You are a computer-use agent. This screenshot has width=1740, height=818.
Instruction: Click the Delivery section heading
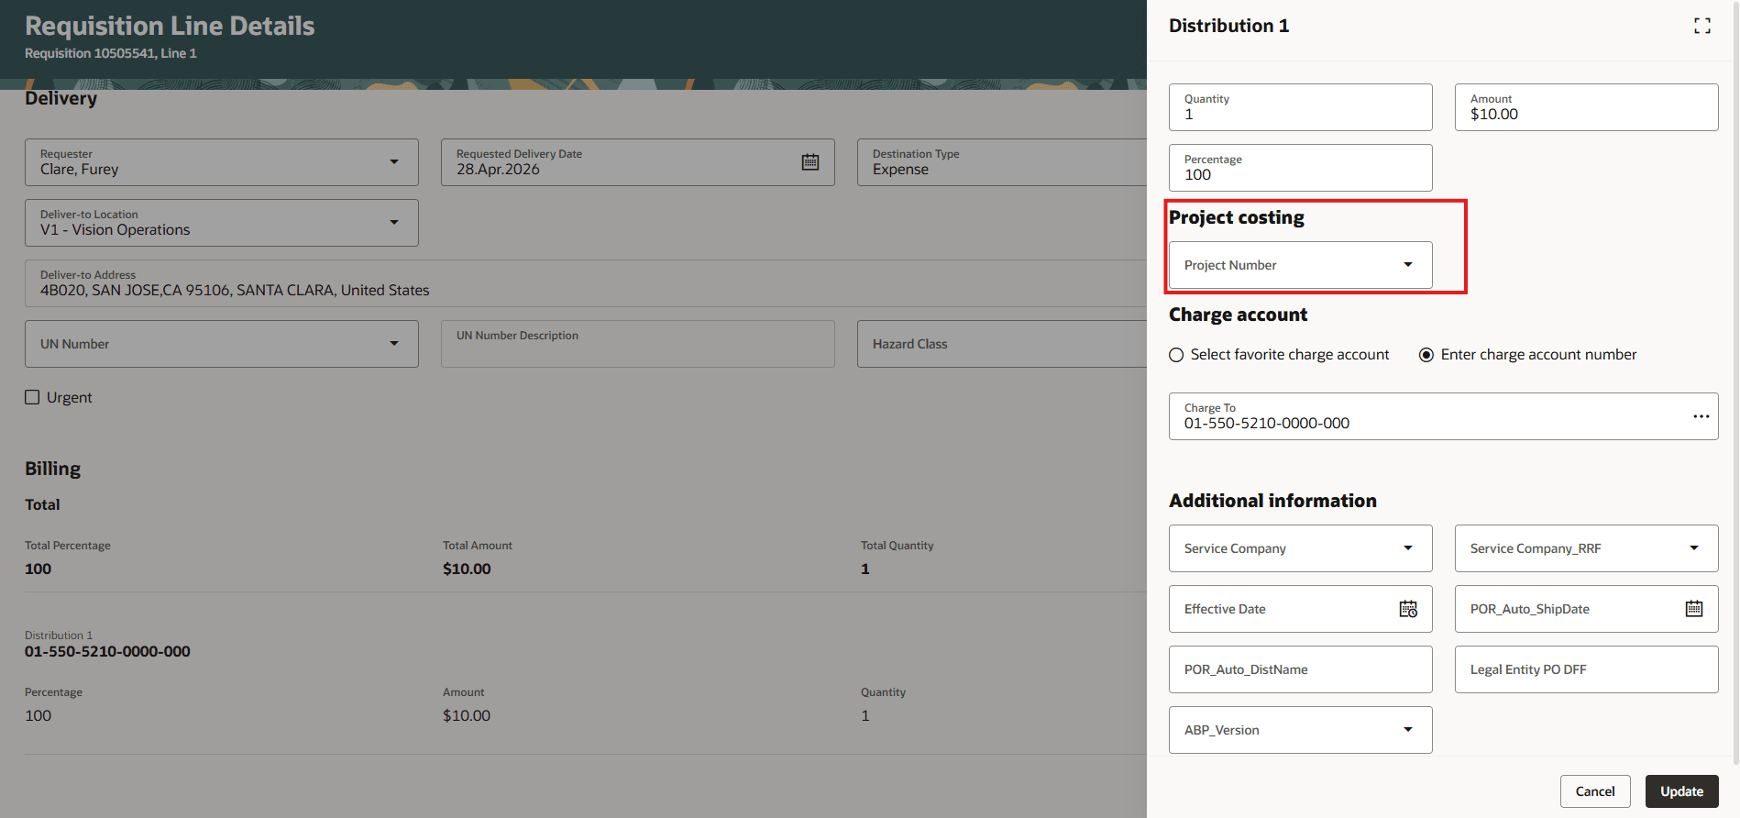point(61,98)
